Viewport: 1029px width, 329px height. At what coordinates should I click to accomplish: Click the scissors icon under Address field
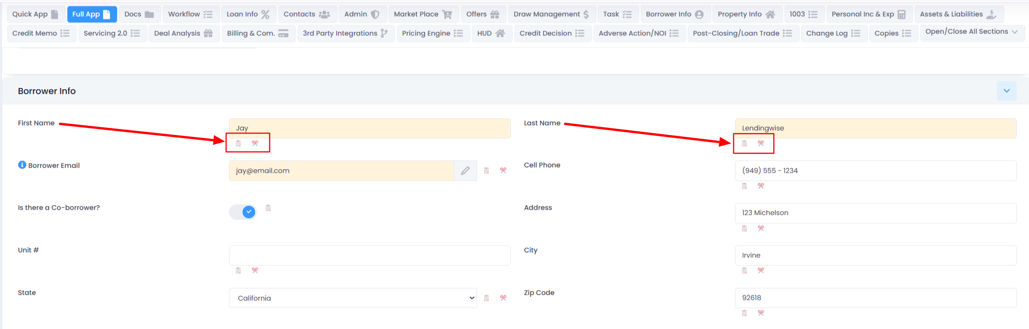tap(761, 229)
